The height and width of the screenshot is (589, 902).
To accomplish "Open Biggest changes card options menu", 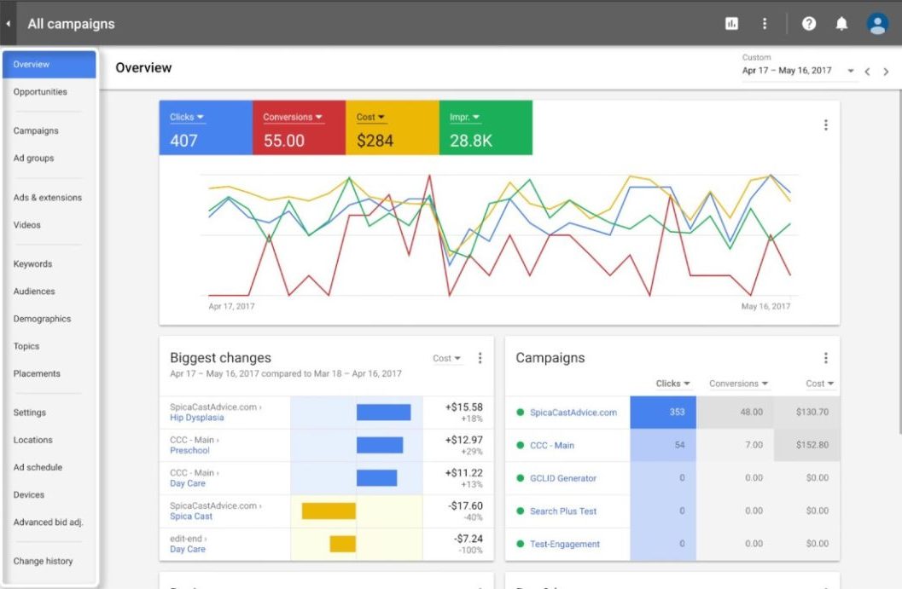I will 480,358.
